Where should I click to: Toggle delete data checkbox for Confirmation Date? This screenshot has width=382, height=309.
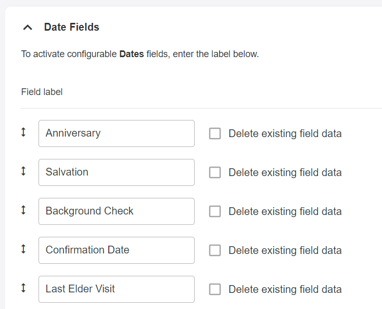click(215, 250)
